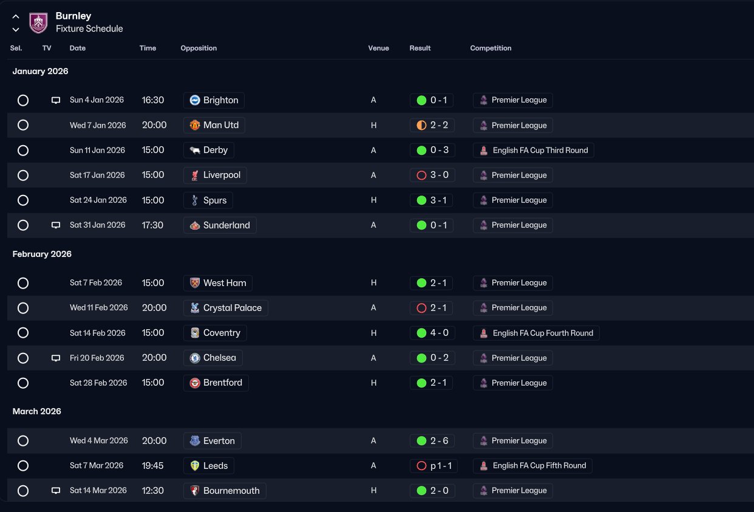Click the Liverpool club badge icon
The image size is (754, 512).
pos(195,175)
